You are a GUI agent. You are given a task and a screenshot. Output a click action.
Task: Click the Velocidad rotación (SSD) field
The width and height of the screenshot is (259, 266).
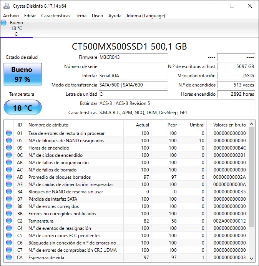point(236,76)
